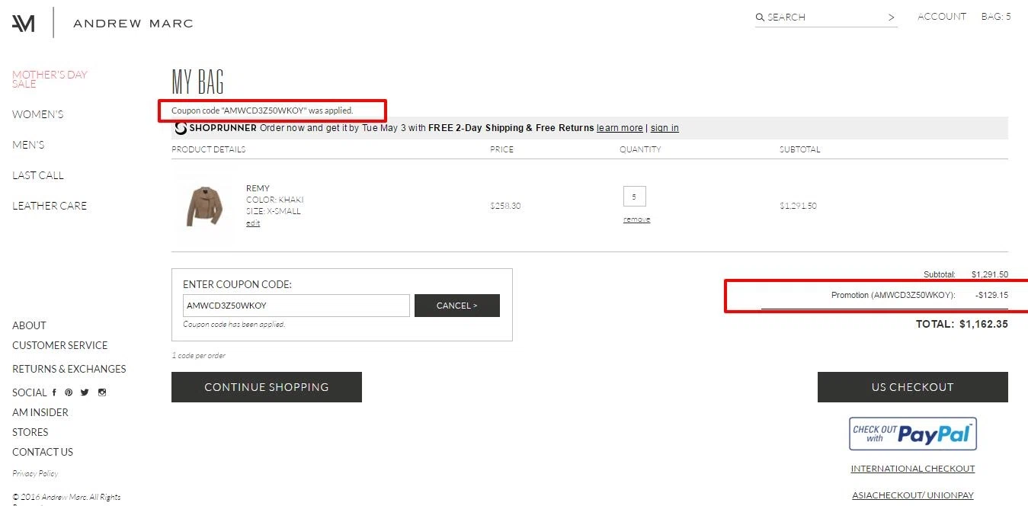Go to the Last Call section
1028x506 pixels.
tap(38, 175)
